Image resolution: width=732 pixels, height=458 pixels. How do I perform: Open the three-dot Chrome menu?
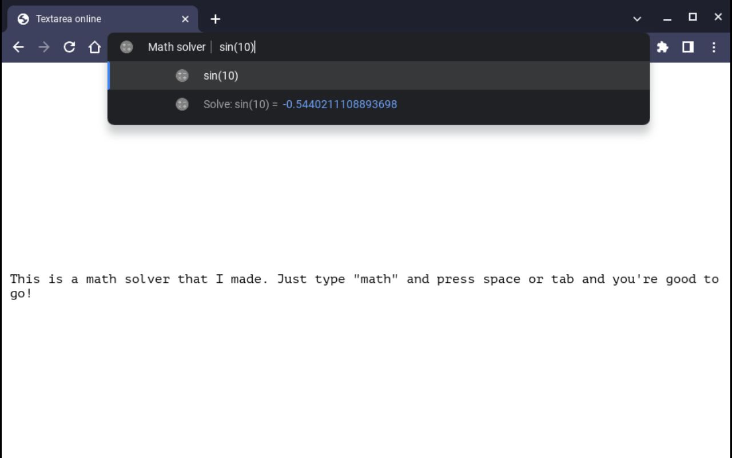(x=714, y=47)
